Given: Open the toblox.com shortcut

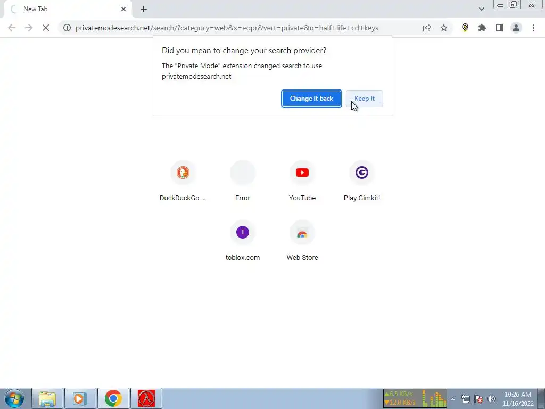Looking at the screenshot, I should coord(243,241).
